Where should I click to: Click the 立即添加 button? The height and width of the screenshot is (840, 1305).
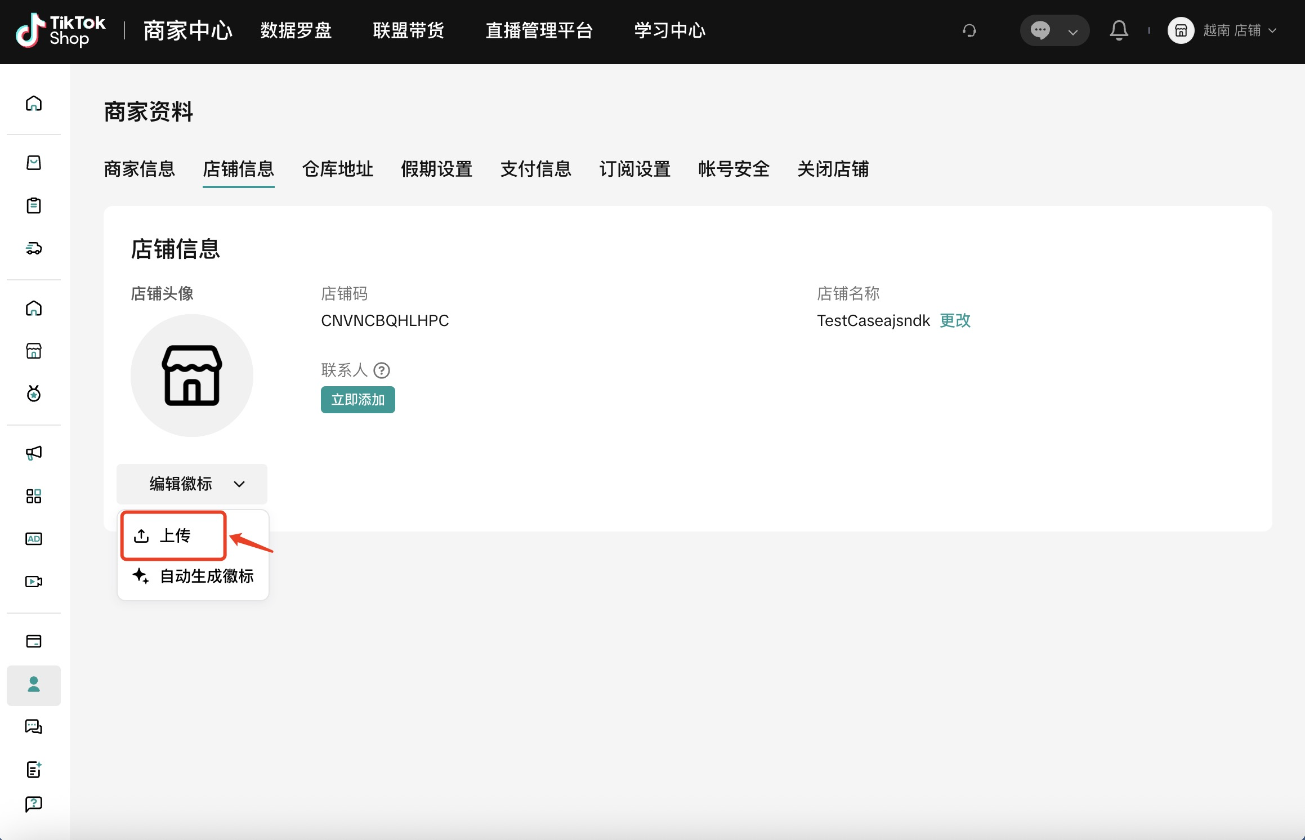point(357,400)
